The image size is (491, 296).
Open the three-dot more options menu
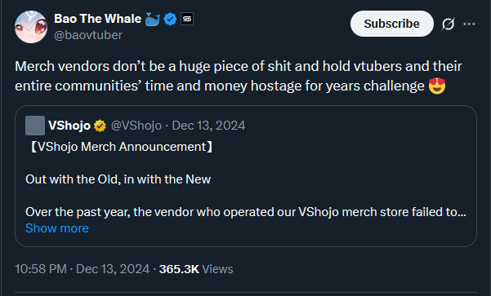(x=469, y=24)
